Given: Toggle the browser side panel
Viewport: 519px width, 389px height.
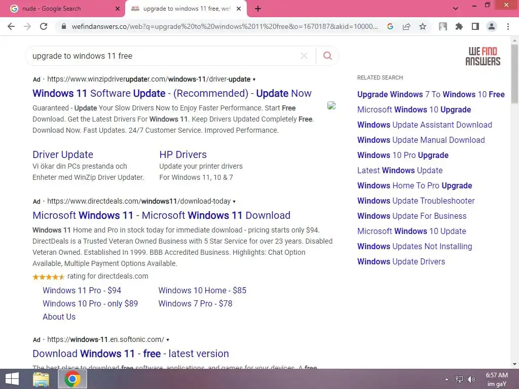Looking at the screenshot, I should [x=475, y=26].
